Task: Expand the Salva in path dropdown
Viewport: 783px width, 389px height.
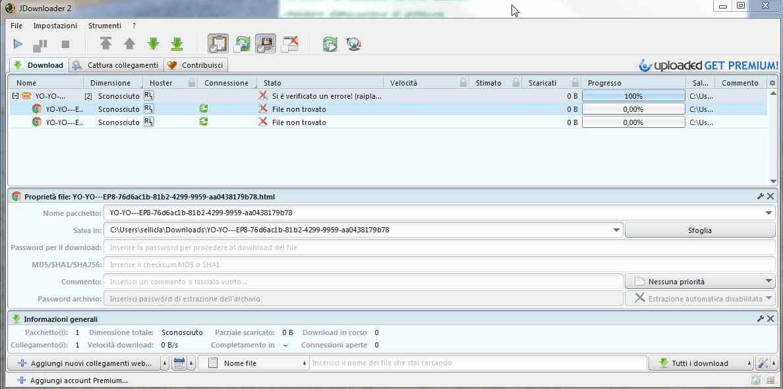Action: (617, 230)
